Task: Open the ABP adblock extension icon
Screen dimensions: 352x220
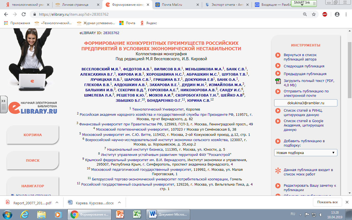Action: coord(325,14)
